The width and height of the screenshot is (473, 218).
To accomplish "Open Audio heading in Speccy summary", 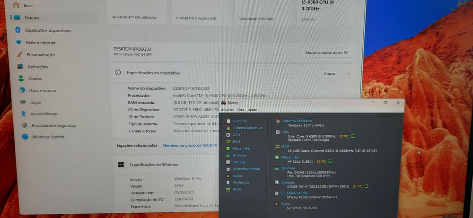I will (285, 204).
